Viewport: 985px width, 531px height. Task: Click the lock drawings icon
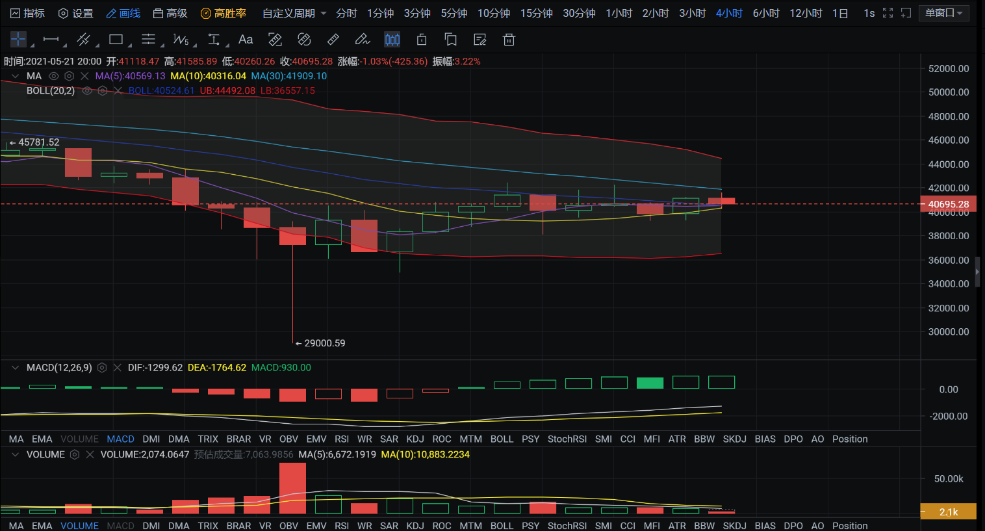(x=422, y=40)
